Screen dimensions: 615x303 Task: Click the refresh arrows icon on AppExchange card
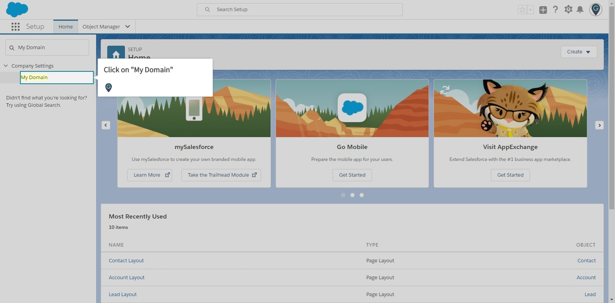[x=445, y=90]
